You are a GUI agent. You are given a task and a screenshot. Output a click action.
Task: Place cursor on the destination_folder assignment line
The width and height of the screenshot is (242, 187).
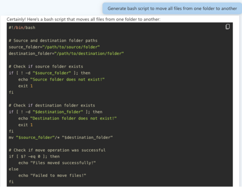[66, 53]
